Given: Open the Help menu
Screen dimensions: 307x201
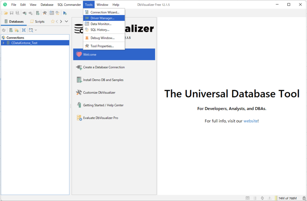Looking at the screenshot, I should (x=116, y=5).
